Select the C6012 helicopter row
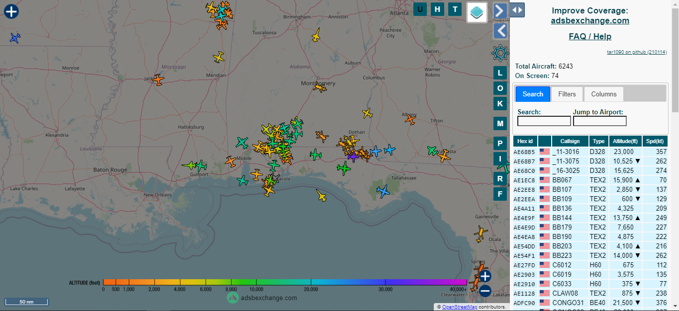 click(x=590, y=265)
